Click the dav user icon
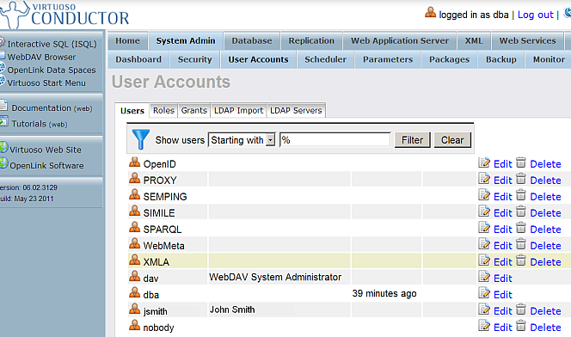The width and height of the screenshot is (571, 337). [x=135, y=277]
